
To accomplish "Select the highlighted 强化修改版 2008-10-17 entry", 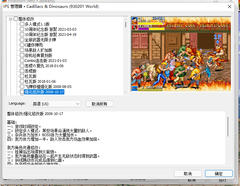I will [44, 92].
